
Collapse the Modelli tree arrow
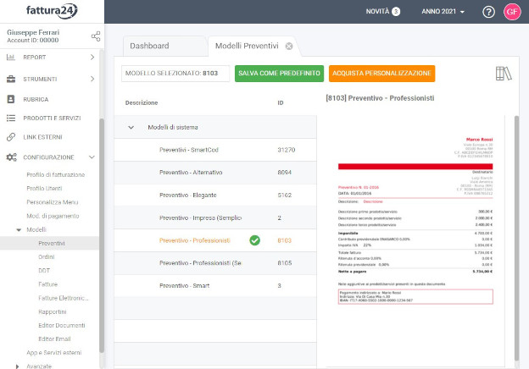click(19, 230)
